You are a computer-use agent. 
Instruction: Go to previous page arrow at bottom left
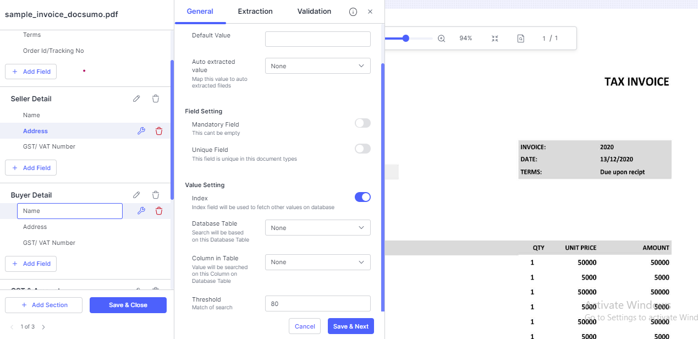pyautogui.click(x=12, y=327)
